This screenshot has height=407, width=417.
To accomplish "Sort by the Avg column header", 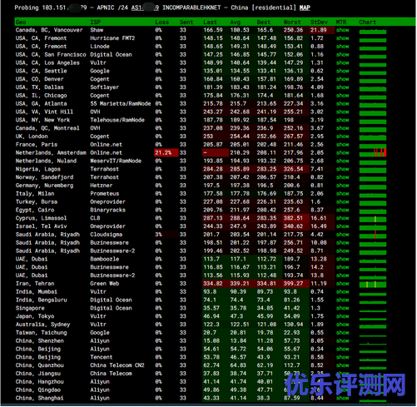I will (x=236, y=22).
